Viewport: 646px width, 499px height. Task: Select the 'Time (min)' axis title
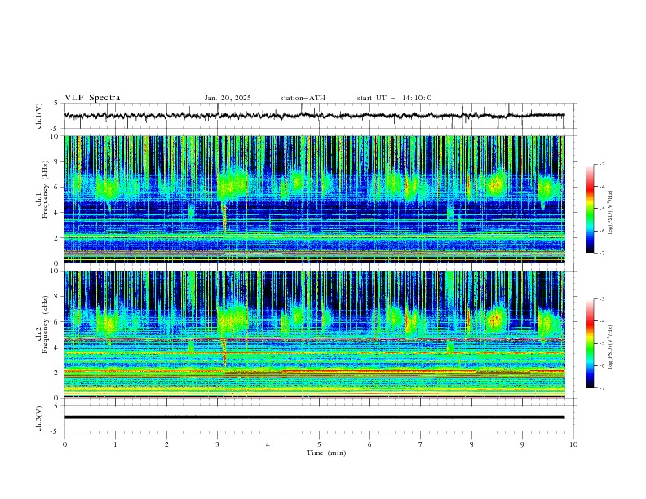[326, 453]
